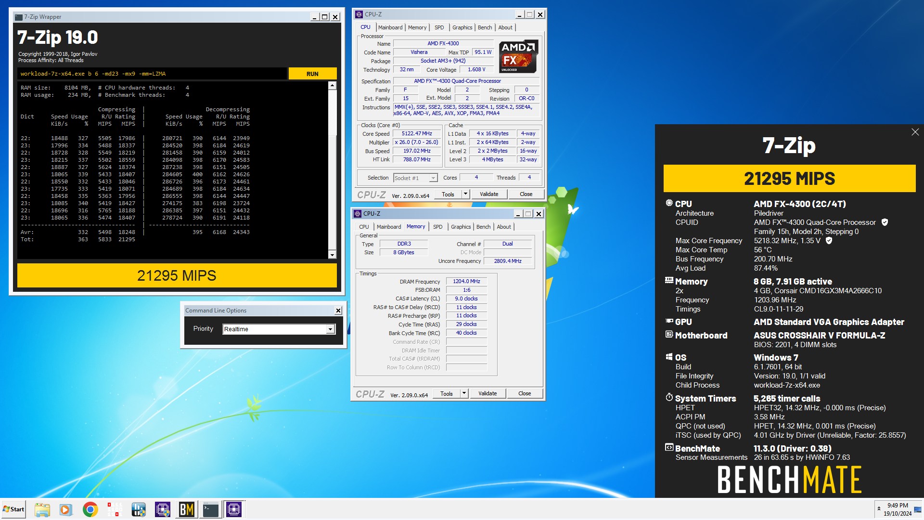Click the 21295 MIPS result bar in 7-Zip Wrapper
This screenshot has width=924, height=520.
pos(177,275)
